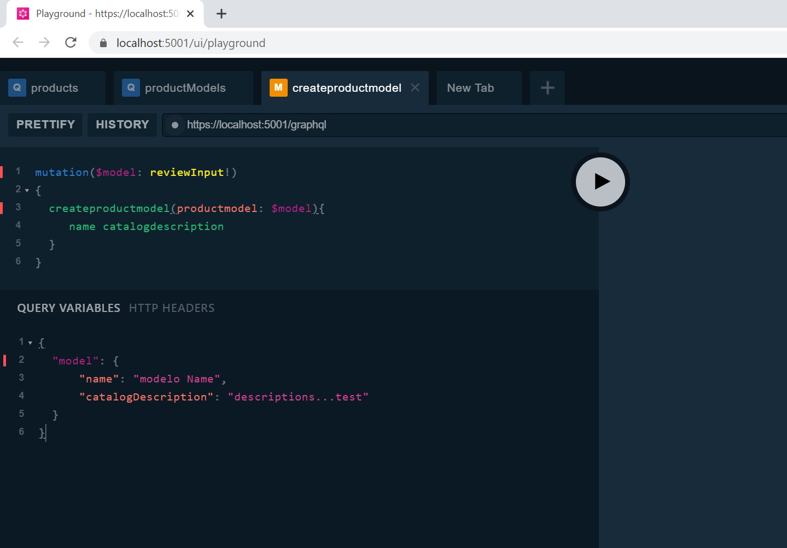This screenshot has width=787, height=548.
Task: Open a new Chrome browser tab
Action: [x=221, y=14]
